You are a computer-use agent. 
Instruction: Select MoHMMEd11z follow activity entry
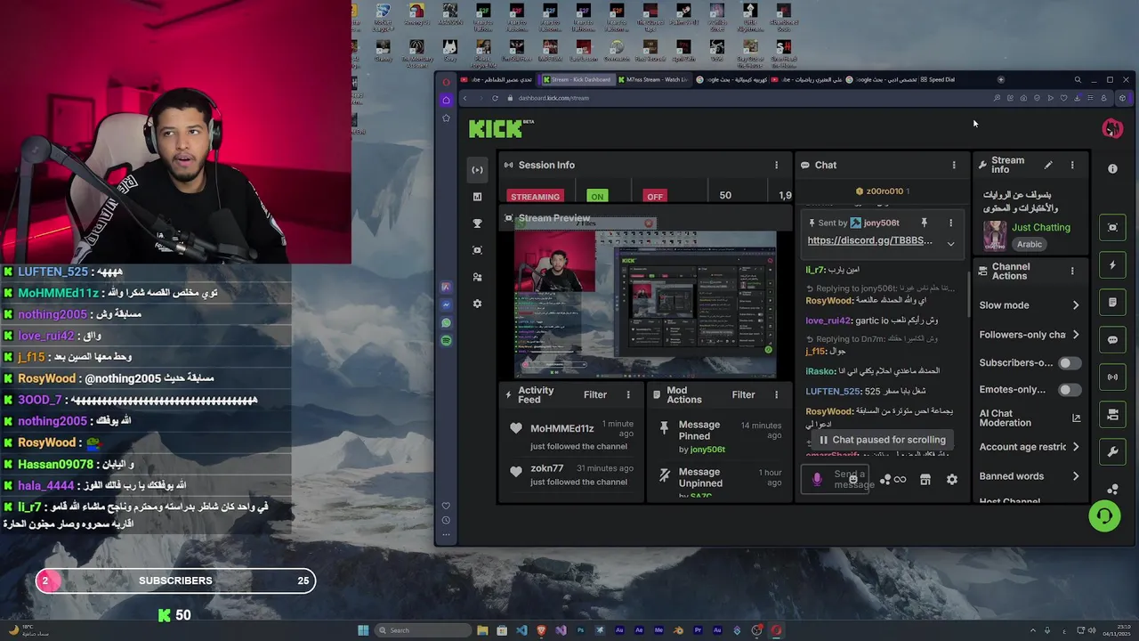pos(571,434)
